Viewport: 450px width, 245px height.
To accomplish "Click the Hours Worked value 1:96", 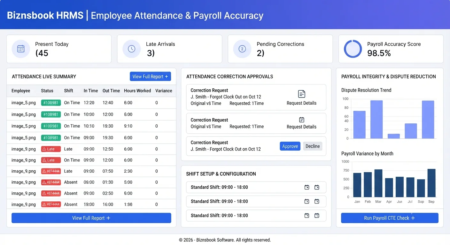I will [x=128, y=204].
